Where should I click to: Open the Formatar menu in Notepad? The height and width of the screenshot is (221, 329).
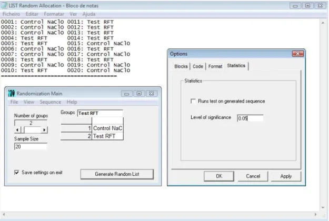54,14
